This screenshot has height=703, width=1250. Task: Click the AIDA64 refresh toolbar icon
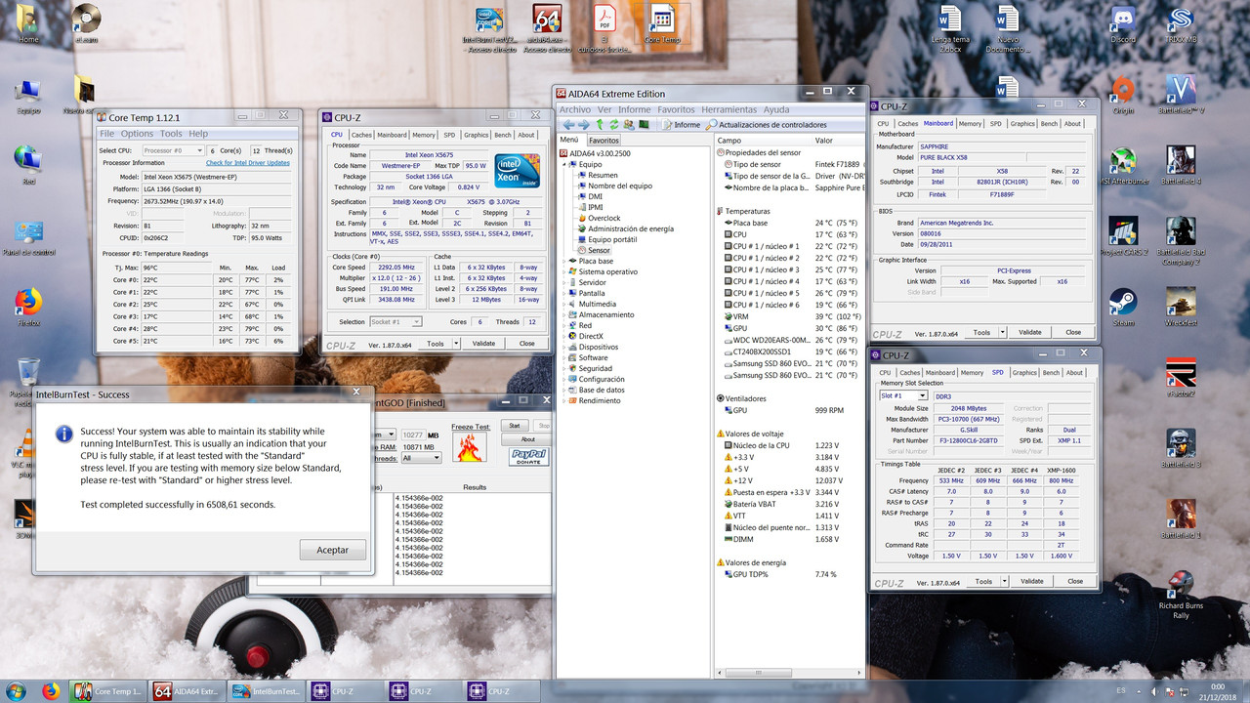(x=614, y=125)
